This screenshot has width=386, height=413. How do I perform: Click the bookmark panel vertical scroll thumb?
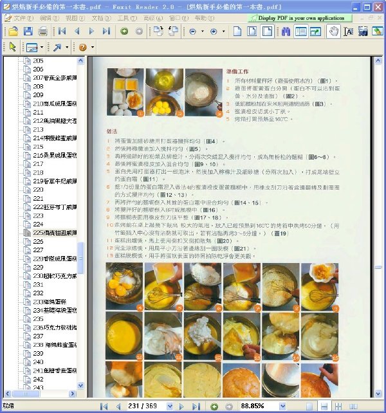80,258
